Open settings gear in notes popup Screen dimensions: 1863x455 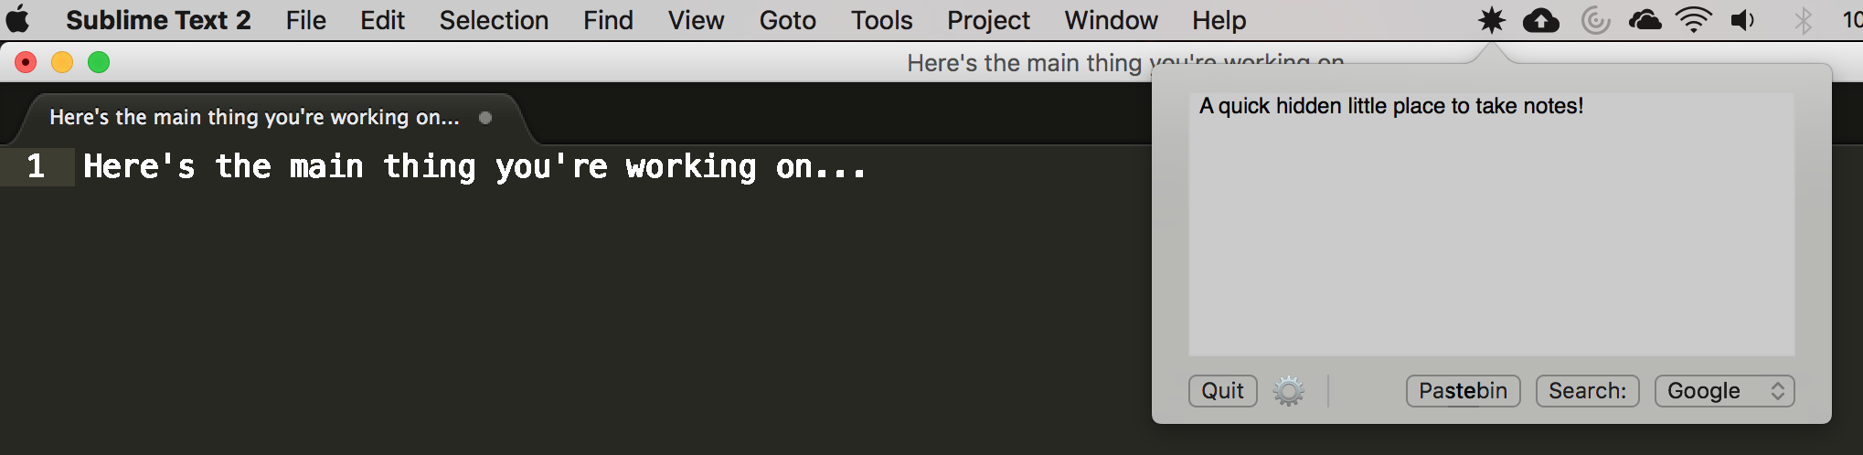(1289, 391)
